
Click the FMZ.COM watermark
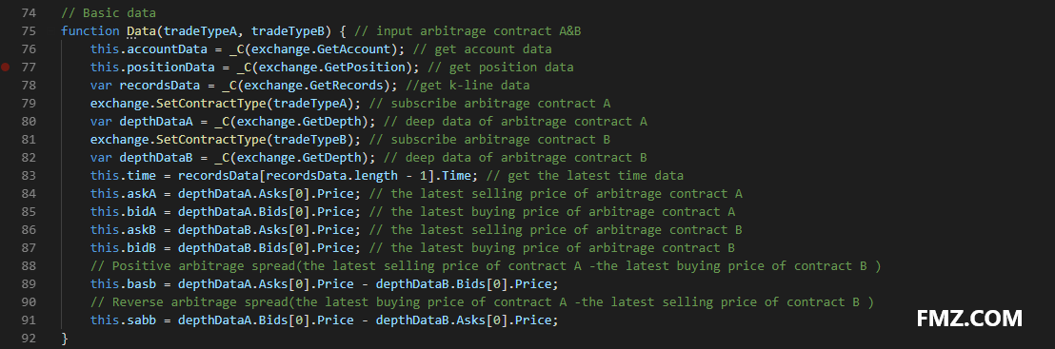(969, 318)
